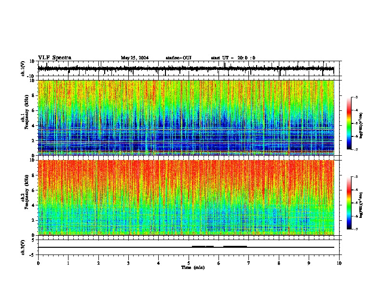
Task: Click time axis tick label "10"
Action: (x=339, y=263)
